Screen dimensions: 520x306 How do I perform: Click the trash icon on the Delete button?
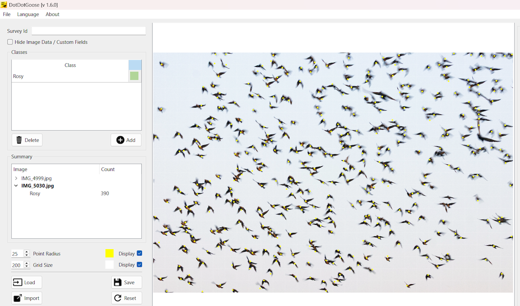pos(19,140)
